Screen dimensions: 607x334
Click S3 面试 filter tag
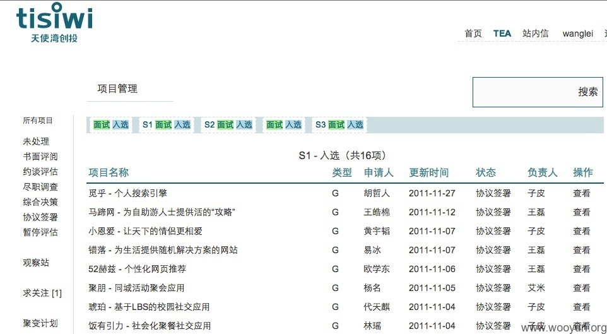336,125
